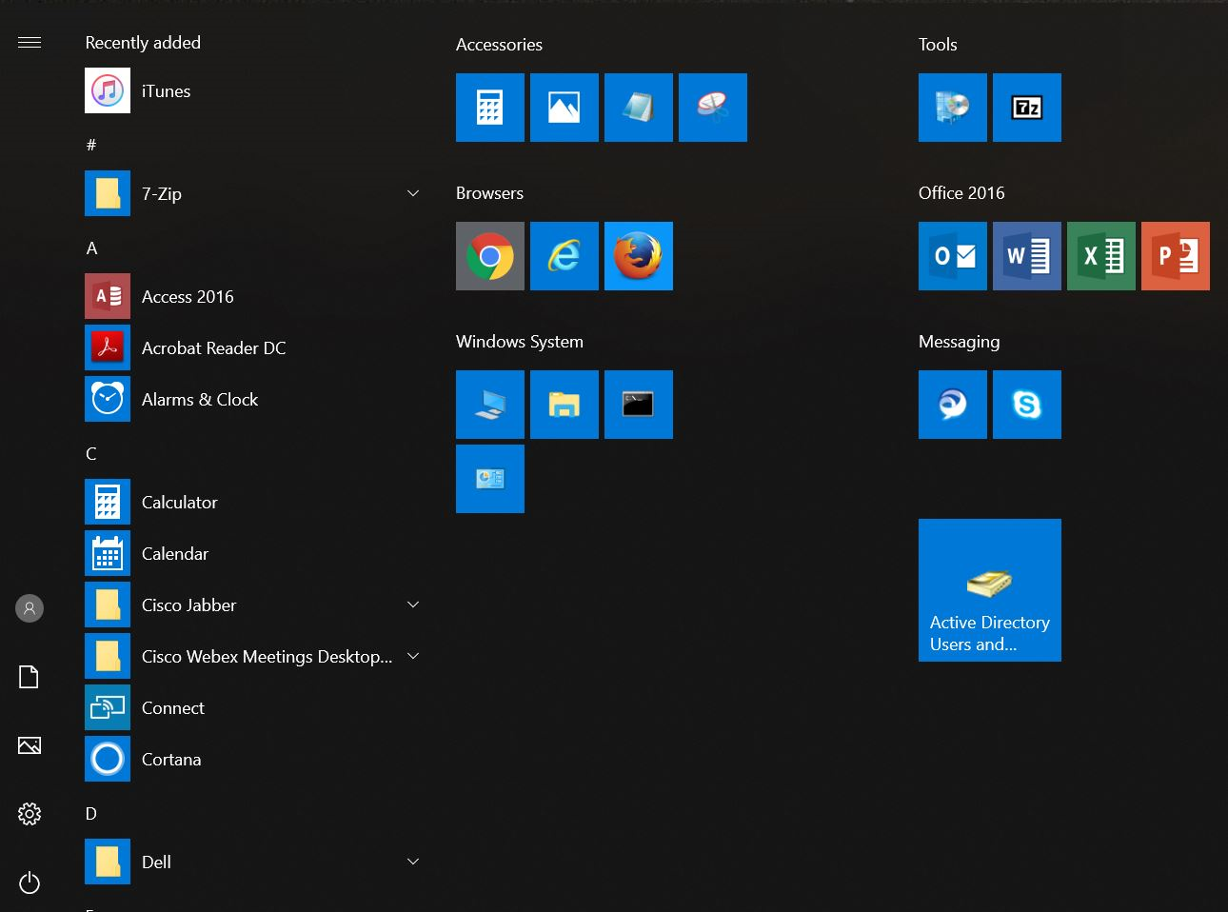Click the 'Windows System' group title

point(520,342)
